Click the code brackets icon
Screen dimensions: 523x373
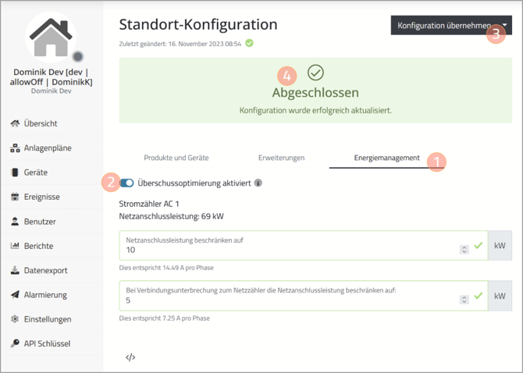(x=130, y=357)
